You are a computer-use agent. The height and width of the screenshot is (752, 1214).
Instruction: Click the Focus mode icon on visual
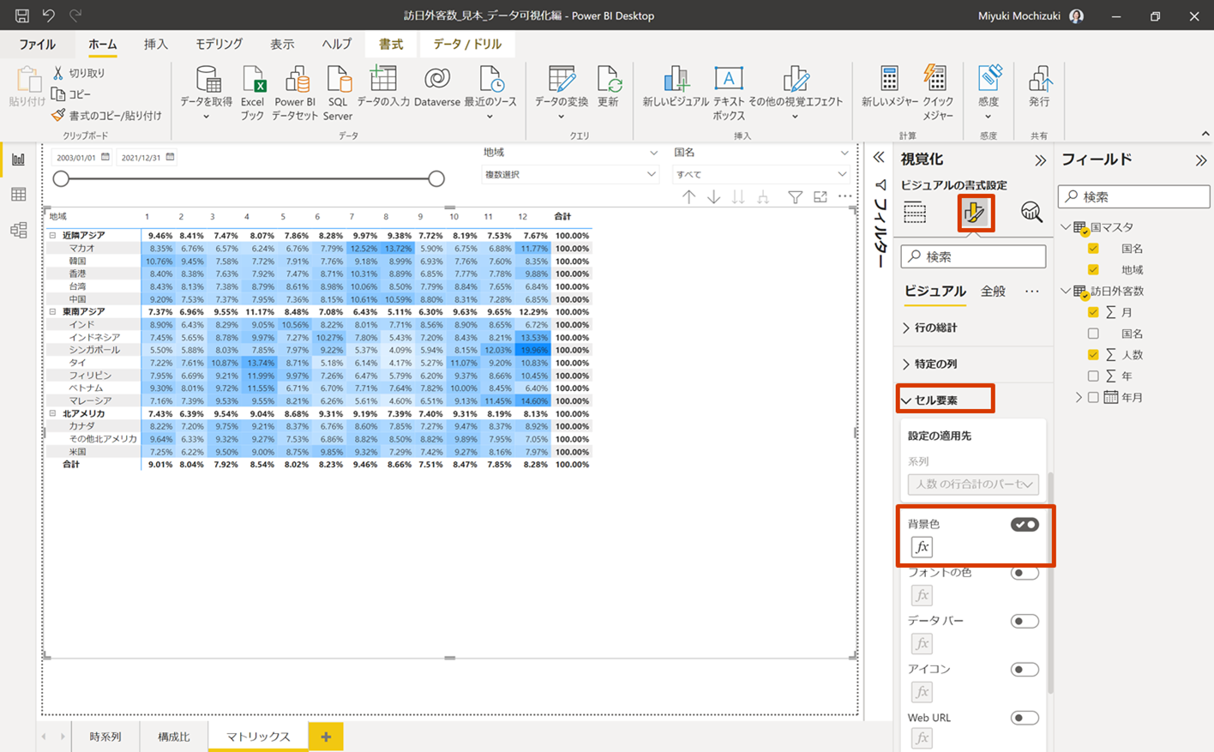point(820,197)
